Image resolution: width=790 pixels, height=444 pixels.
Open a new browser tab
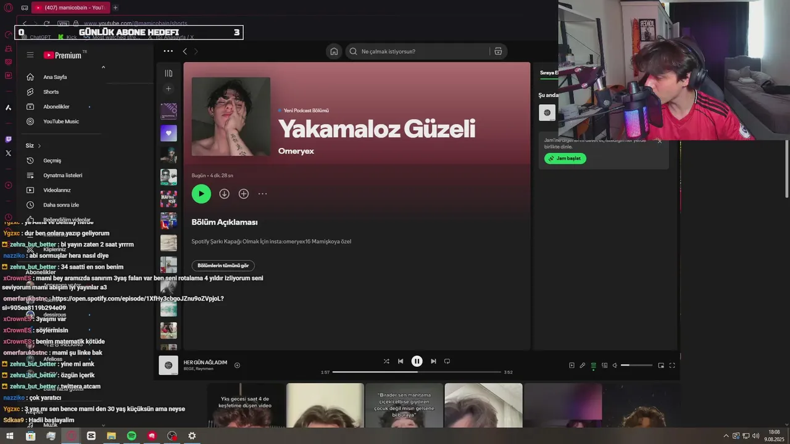point(115,7)
